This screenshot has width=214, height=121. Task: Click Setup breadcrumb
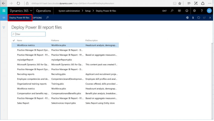pos(88,11)
